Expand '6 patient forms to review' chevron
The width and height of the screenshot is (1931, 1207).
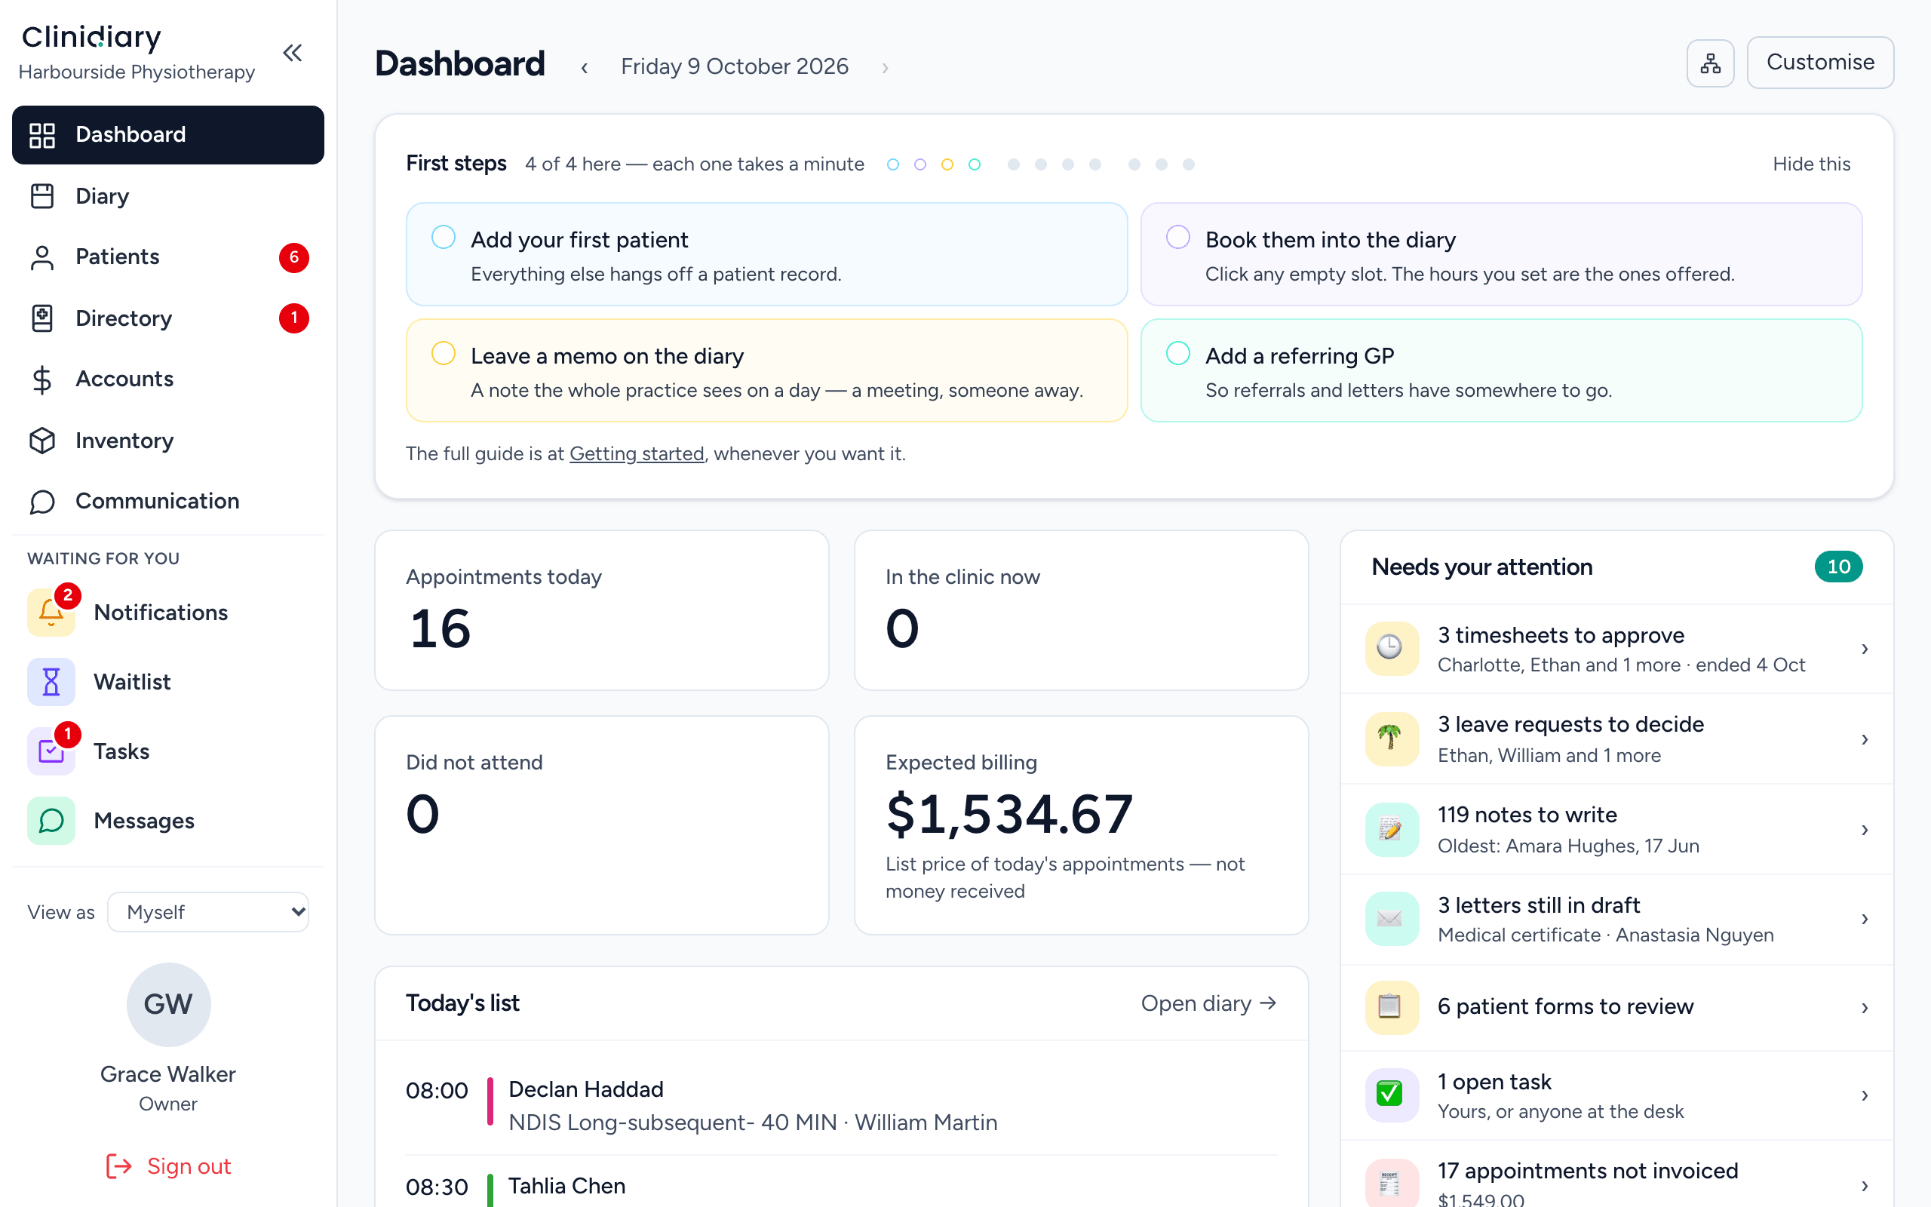[x=1865, y=1007]
